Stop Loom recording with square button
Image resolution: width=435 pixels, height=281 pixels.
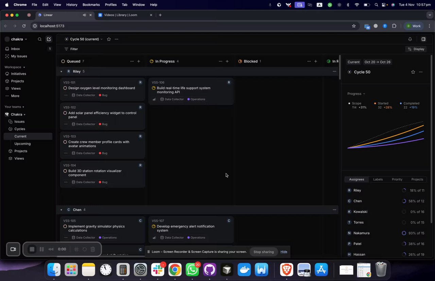click(x=32, y=249)
